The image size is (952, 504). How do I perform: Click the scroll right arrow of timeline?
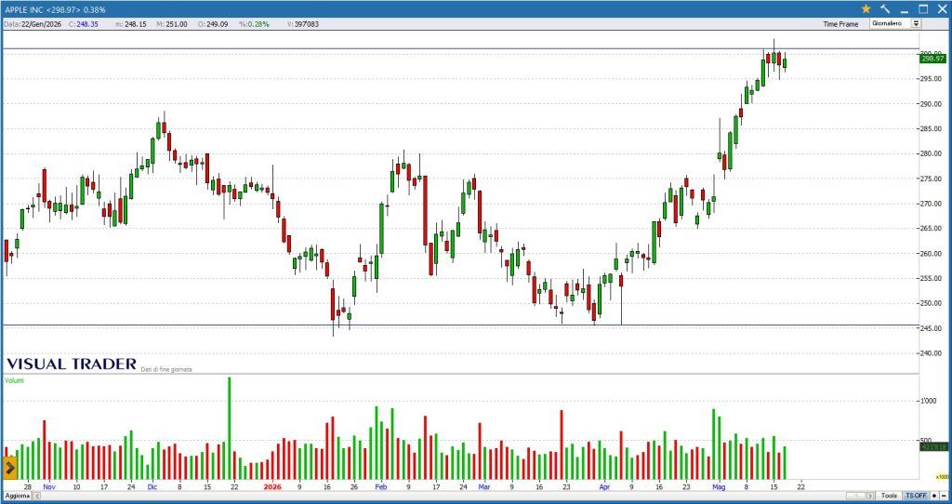(x=870, y=497)
